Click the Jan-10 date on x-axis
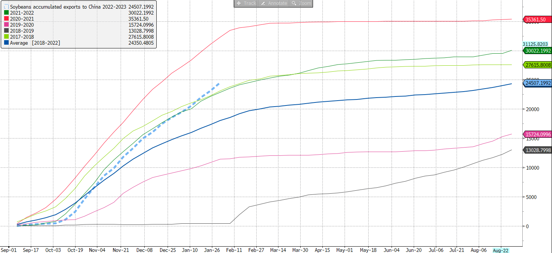 pos(190,250)
